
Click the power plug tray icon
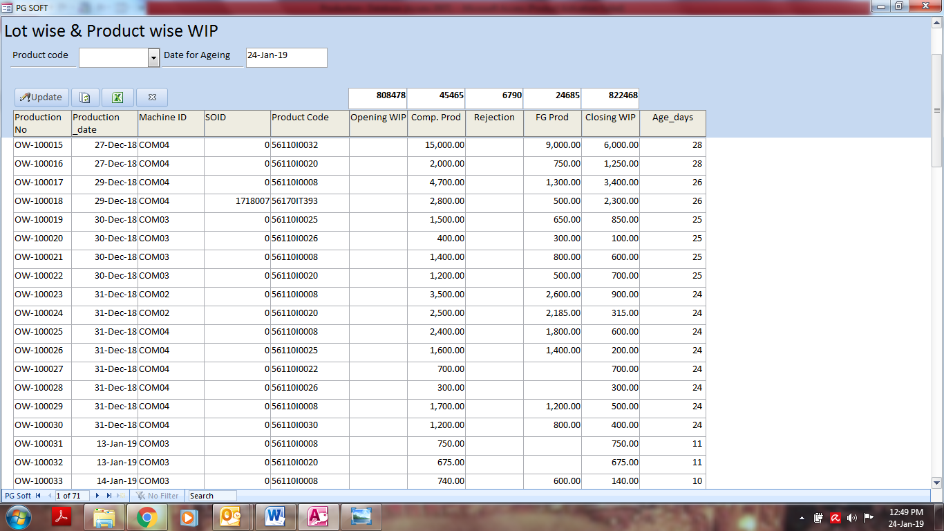[x=819, y=517]
